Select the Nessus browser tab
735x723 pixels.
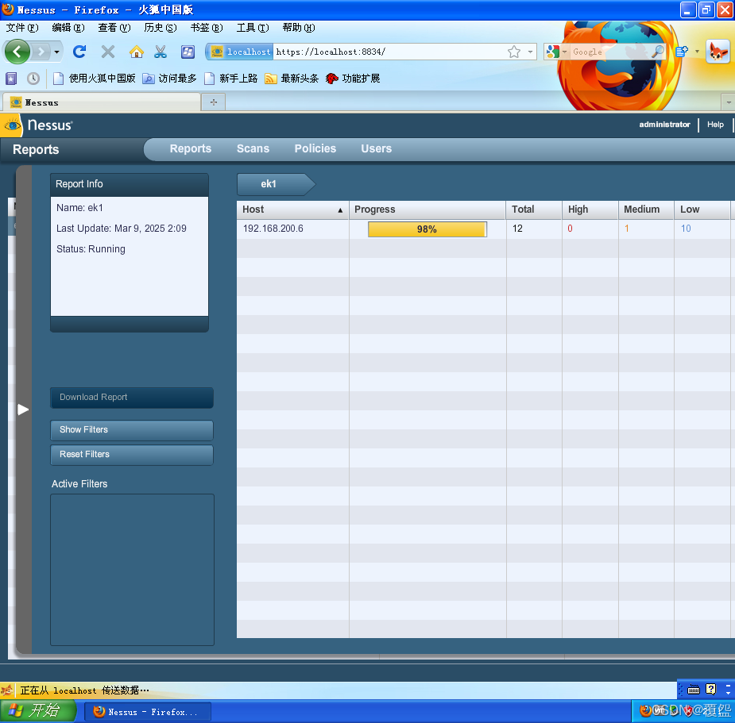[102, 102]
